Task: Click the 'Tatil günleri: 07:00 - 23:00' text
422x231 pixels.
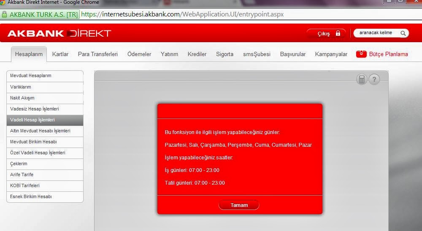Action: pyautogui.click(x=195, y=183)
